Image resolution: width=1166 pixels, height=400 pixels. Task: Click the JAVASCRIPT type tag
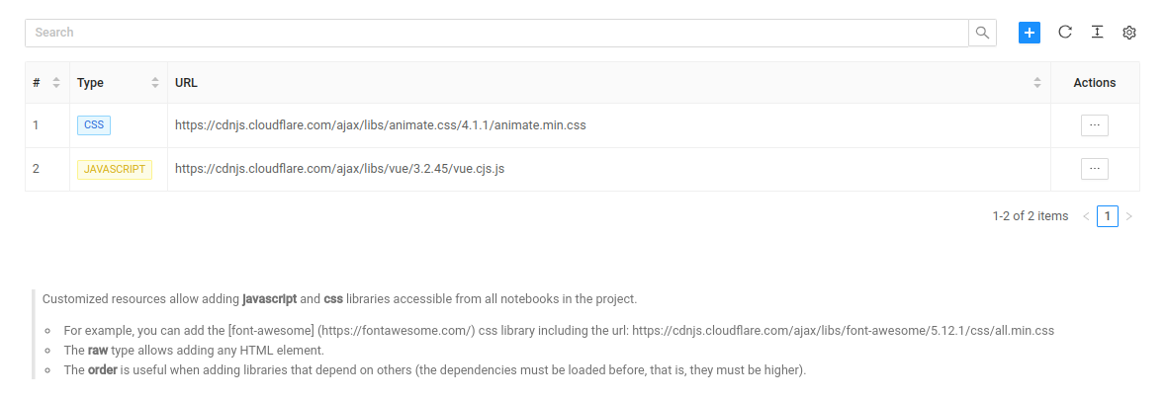pyautogui.click(x=115, y=169)
